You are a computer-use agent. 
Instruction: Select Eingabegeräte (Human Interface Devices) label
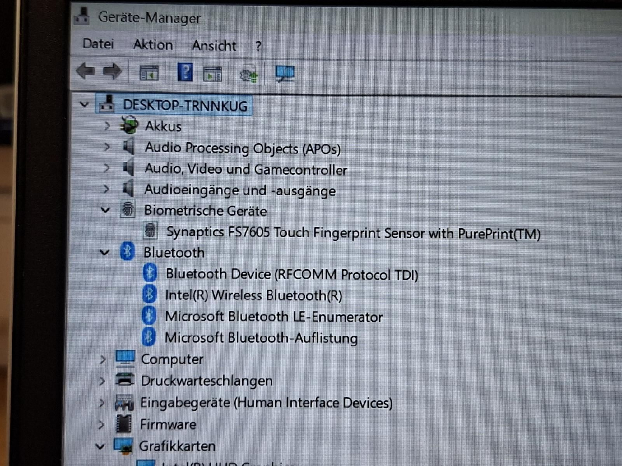[x=266, y=403]
